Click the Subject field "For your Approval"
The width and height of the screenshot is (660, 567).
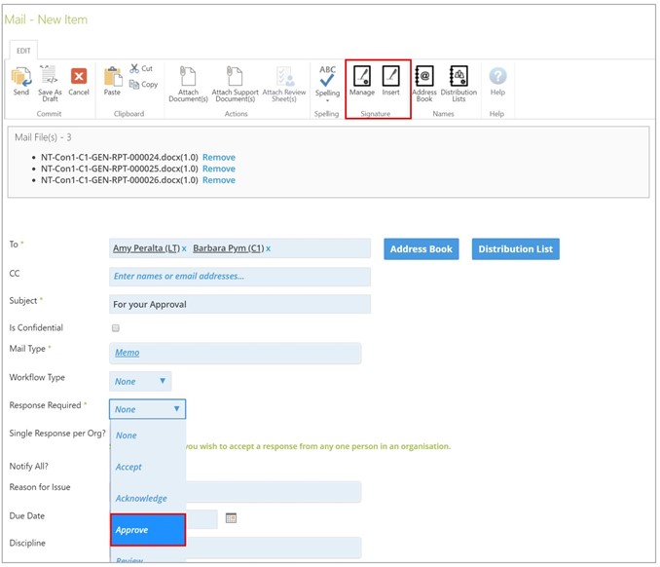[239, 304]
